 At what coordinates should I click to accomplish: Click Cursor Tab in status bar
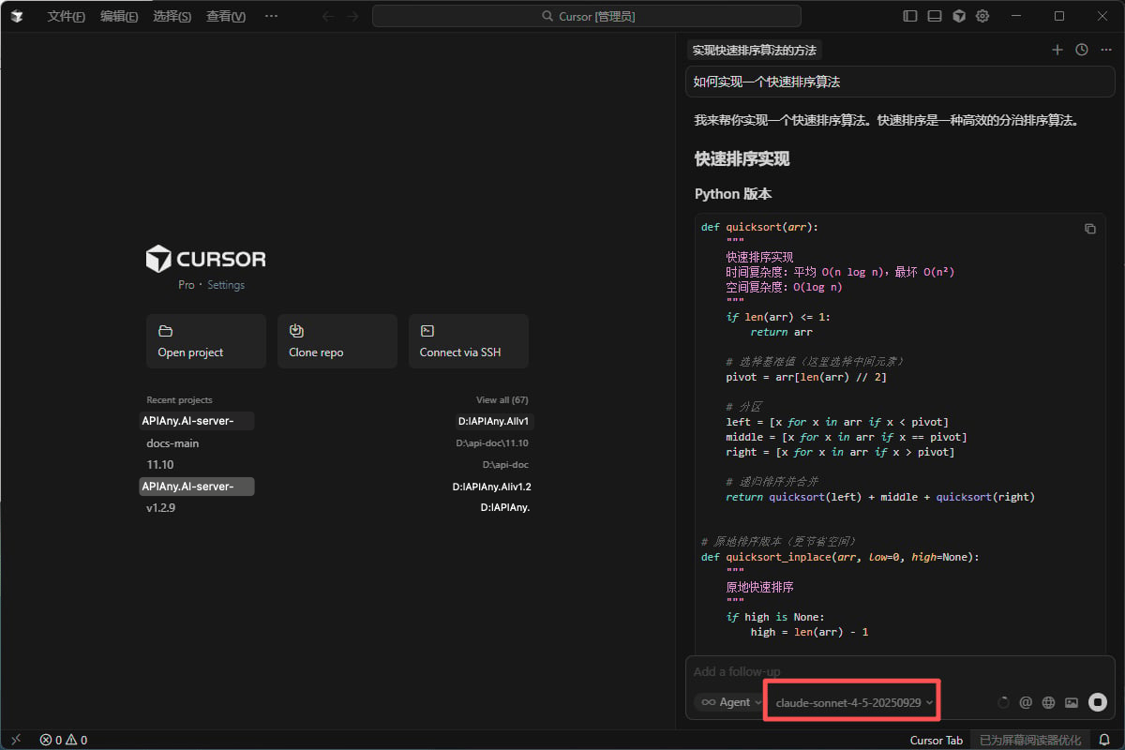[x=936, y=740]
